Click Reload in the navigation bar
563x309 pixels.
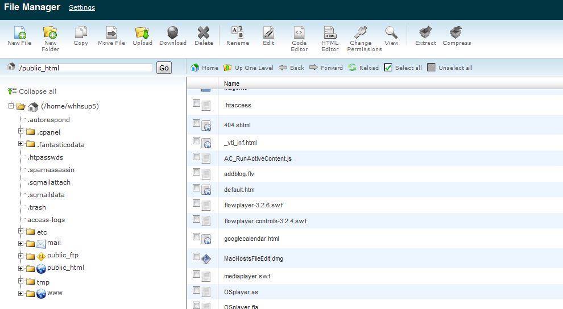(x=363, y=68)
